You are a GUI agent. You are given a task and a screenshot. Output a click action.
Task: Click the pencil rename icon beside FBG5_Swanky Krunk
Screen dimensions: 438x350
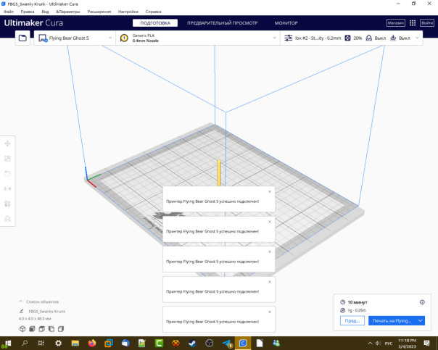tap(22, 311)
